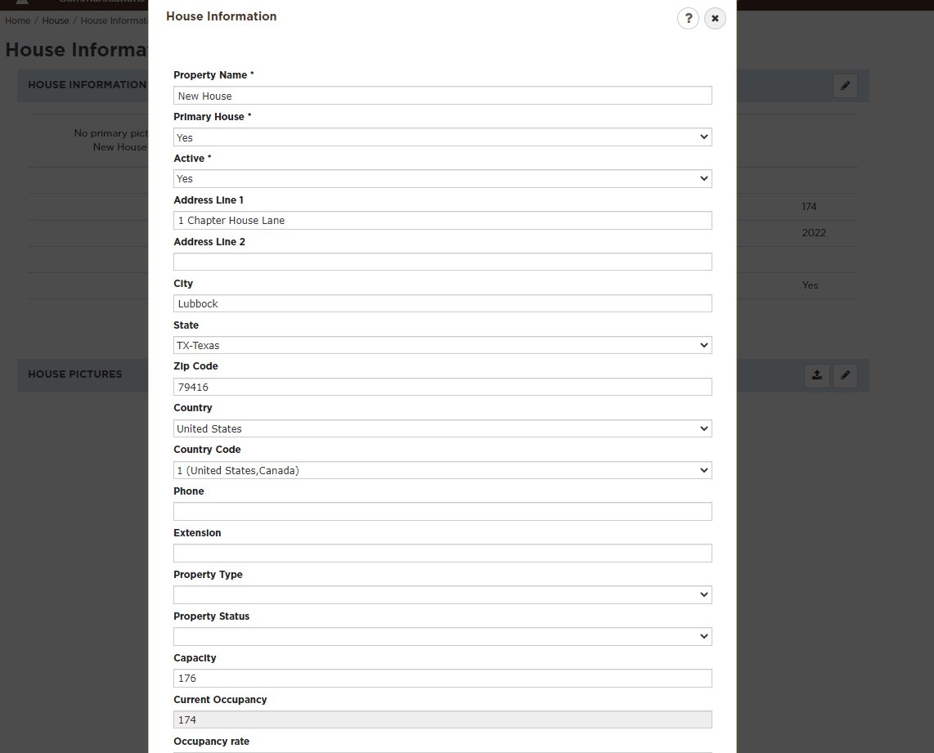934x753 pixels.
Task: Open the Property Status dropdown
Action: (442, 636)
